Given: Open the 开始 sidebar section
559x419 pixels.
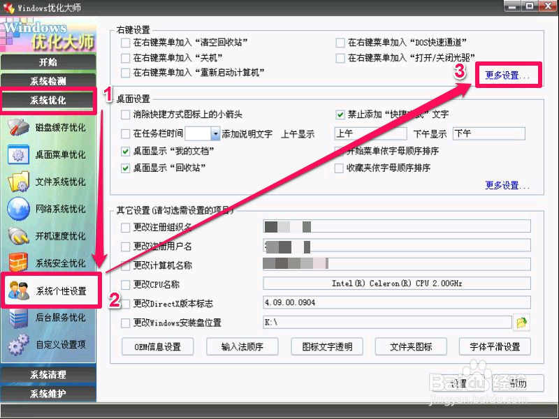Looking at the screenshot, I should (x=48, y=62).
